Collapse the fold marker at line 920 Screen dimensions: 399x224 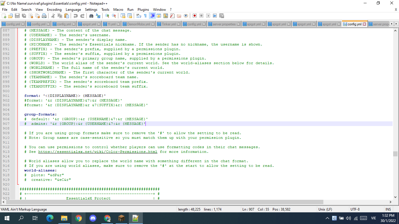[x=18, y=184]
